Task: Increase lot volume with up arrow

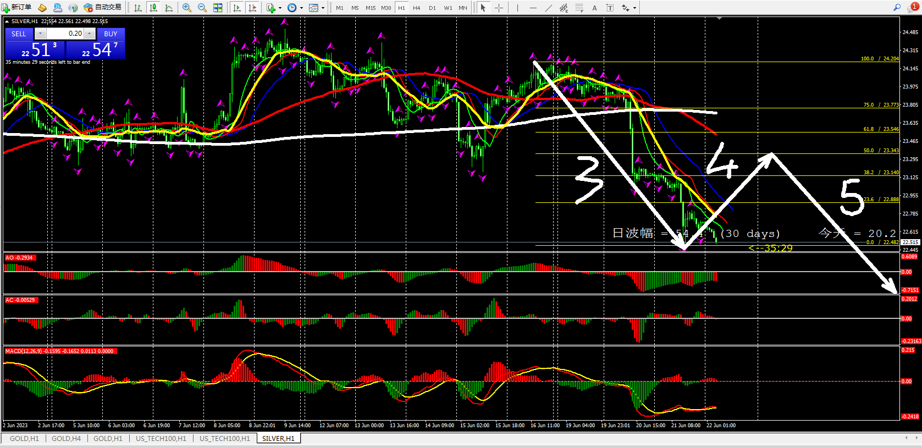Action: pos(89,34)
